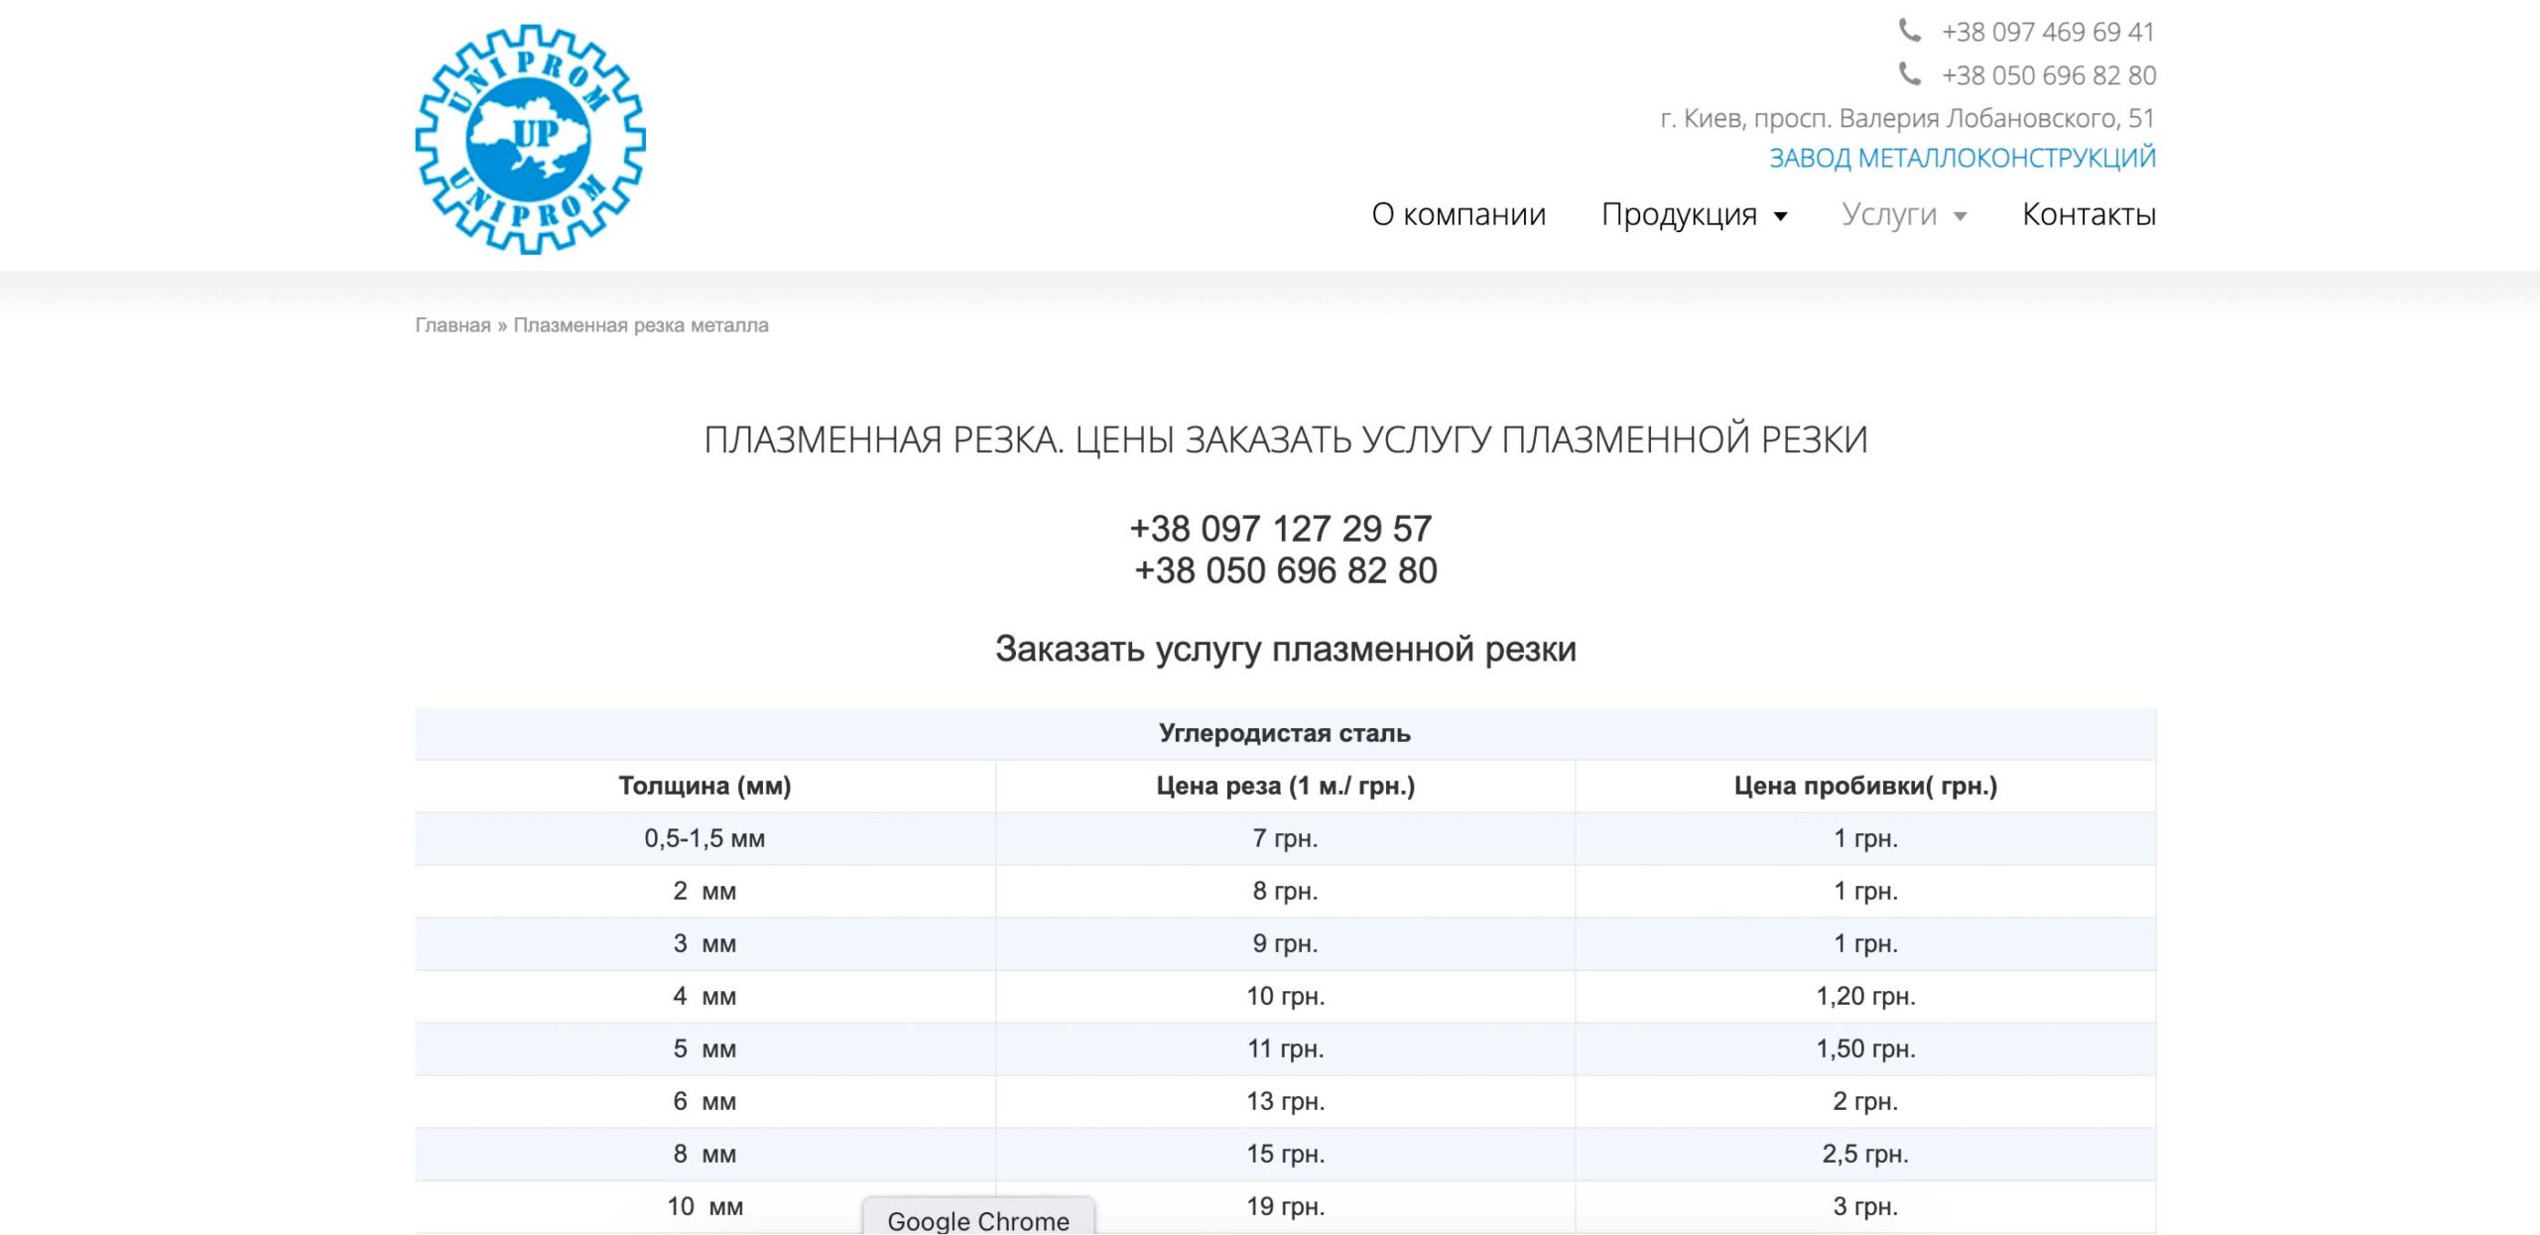Viewport: 2540px width, 1235px height.
Task: Open the Контакты menu item
Action: [x=2089, y=214]
